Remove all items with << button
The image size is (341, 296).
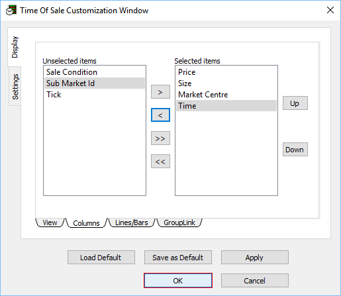[x=160, y=162]
